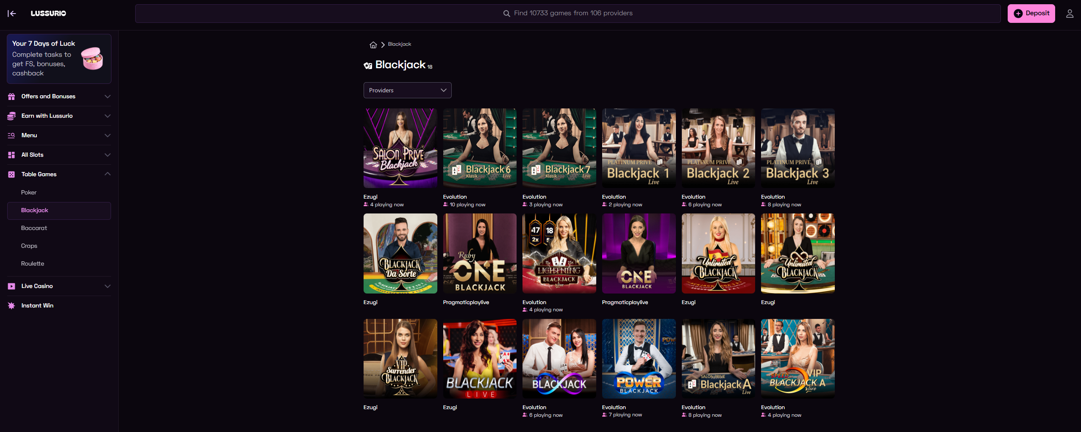Click "Evolution" under Power Blackjack
This screenshot has width=1081, height=432.
614,407
